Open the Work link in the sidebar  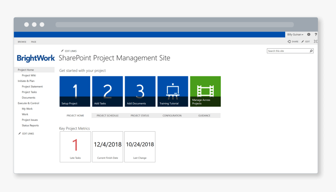tap(25, 114)
